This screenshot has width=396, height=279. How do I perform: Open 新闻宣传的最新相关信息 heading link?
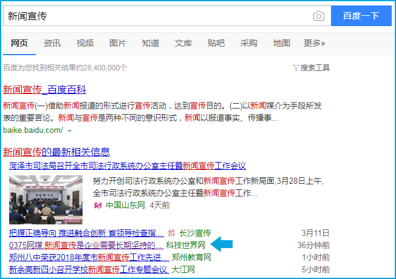pos(56,152)
